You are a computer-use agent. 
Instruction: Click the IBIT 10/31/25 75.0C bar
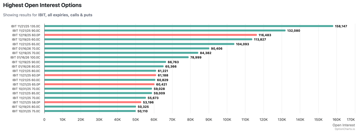(90, 111)
